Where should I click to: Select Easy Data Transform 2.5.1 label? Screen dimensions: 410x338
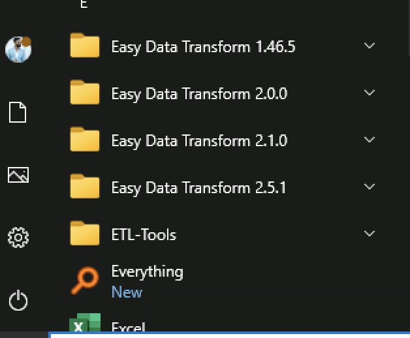[198, 188]
